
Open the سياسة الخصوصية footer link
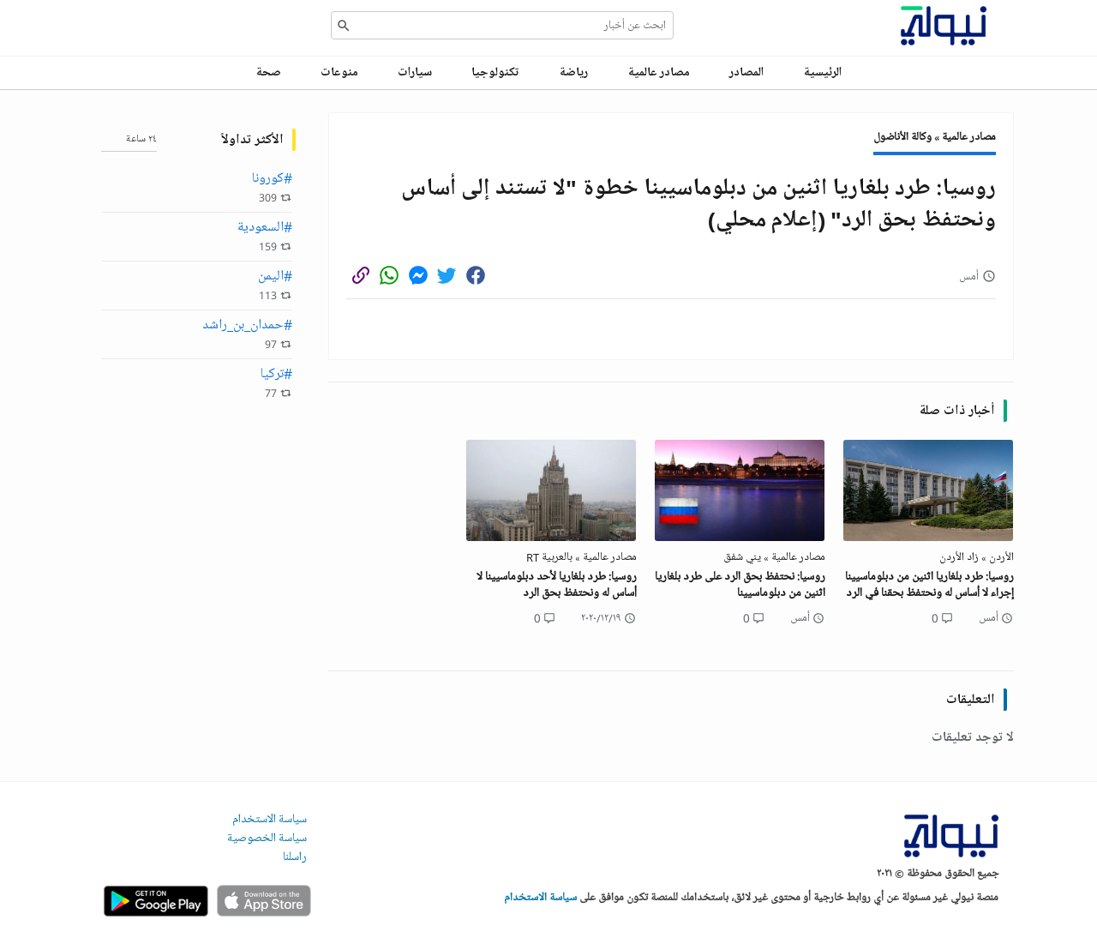[267, 838]
